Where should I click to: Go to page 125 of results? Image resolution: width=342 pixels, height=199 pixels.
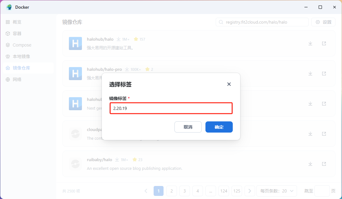(x=237, y=191)
